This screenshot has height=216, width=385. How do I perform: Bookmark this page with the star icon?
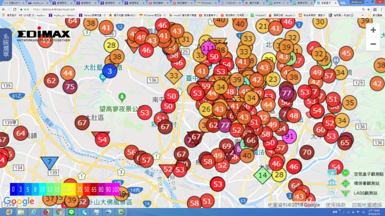coord(368,9)
